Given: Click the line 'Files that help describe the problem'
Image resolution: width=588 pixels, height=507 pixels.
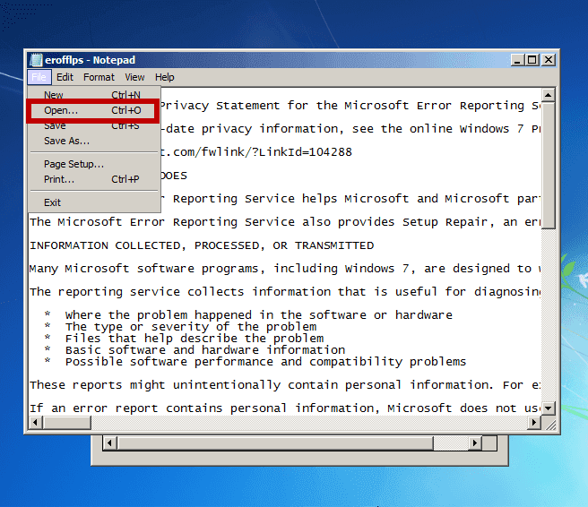Looking at the screenshot, I should [195, 339].
